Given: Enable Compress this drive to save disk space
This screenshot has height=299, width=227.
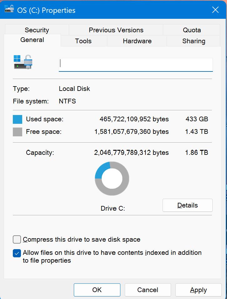Looking at the screenshot, I should point(17,240).
